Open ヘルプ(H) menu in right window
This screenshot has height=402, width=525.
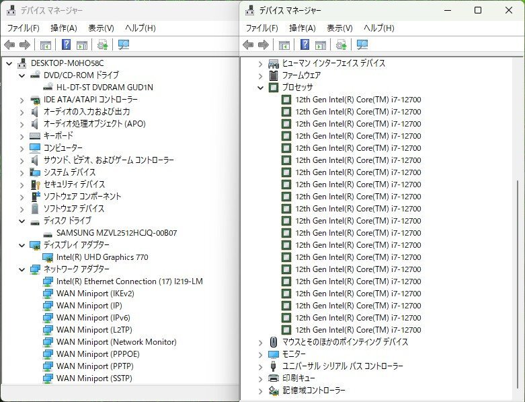[379, 28]
